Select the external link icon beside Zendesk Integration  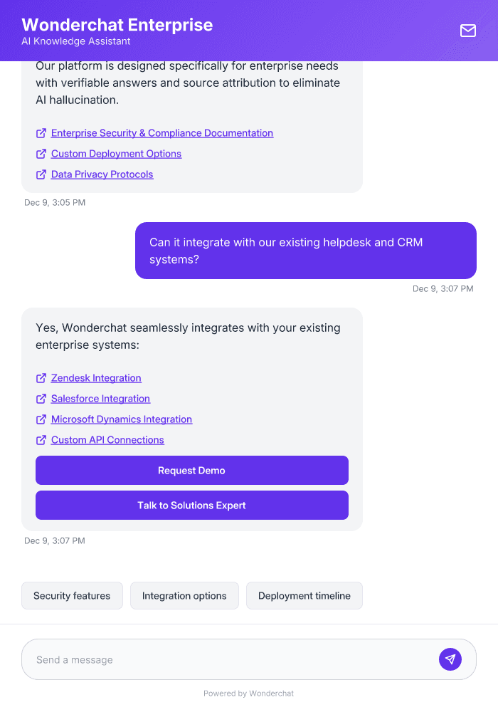pos(41,378)
